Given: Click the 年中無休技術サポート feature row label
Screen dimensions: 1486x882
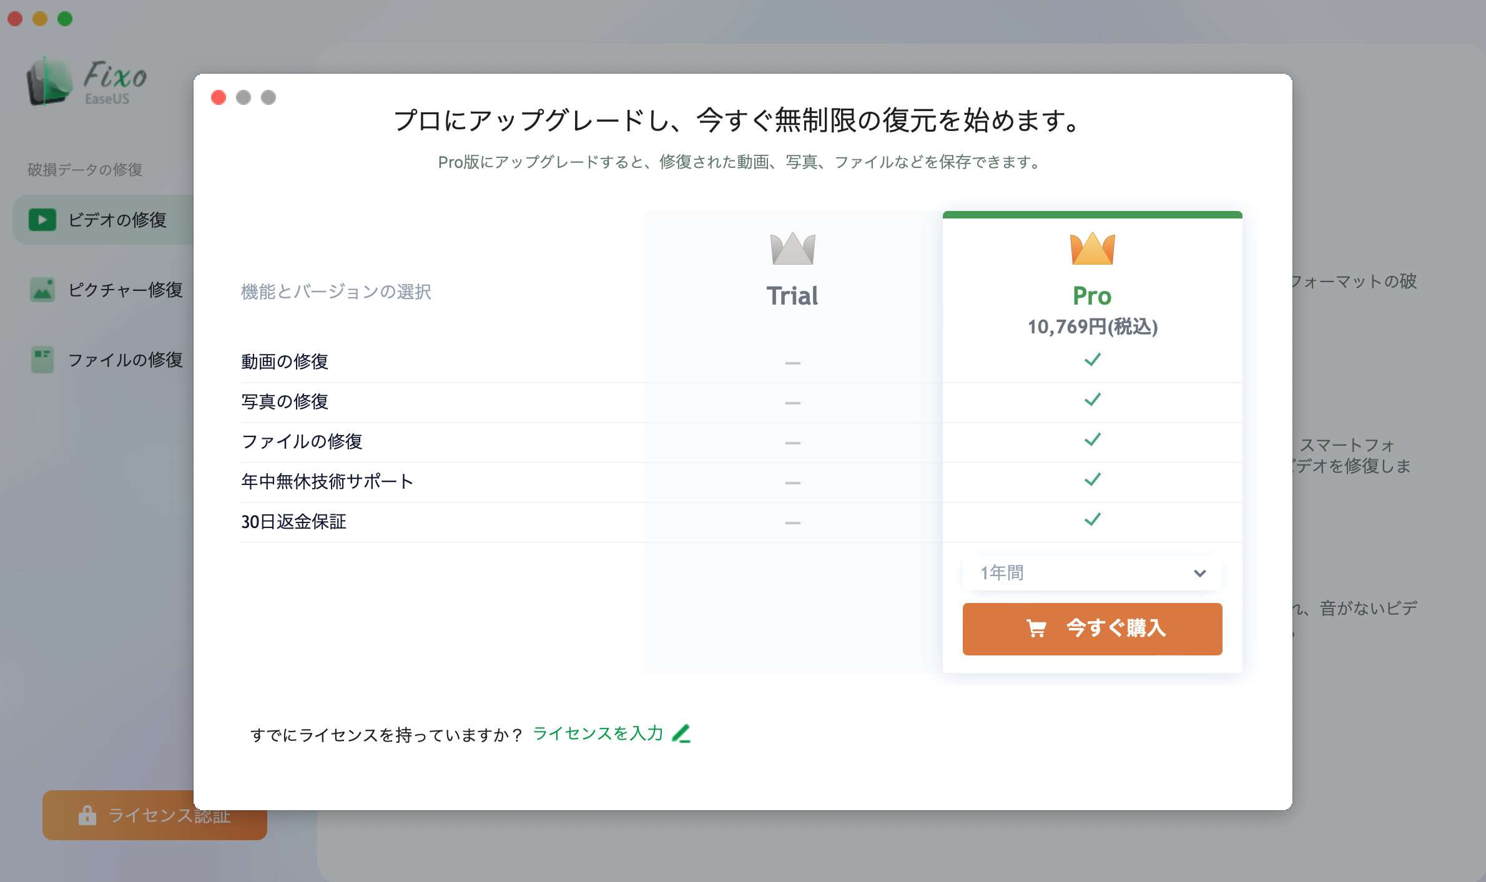Looking at the screenshot, I should coord(327,481).
